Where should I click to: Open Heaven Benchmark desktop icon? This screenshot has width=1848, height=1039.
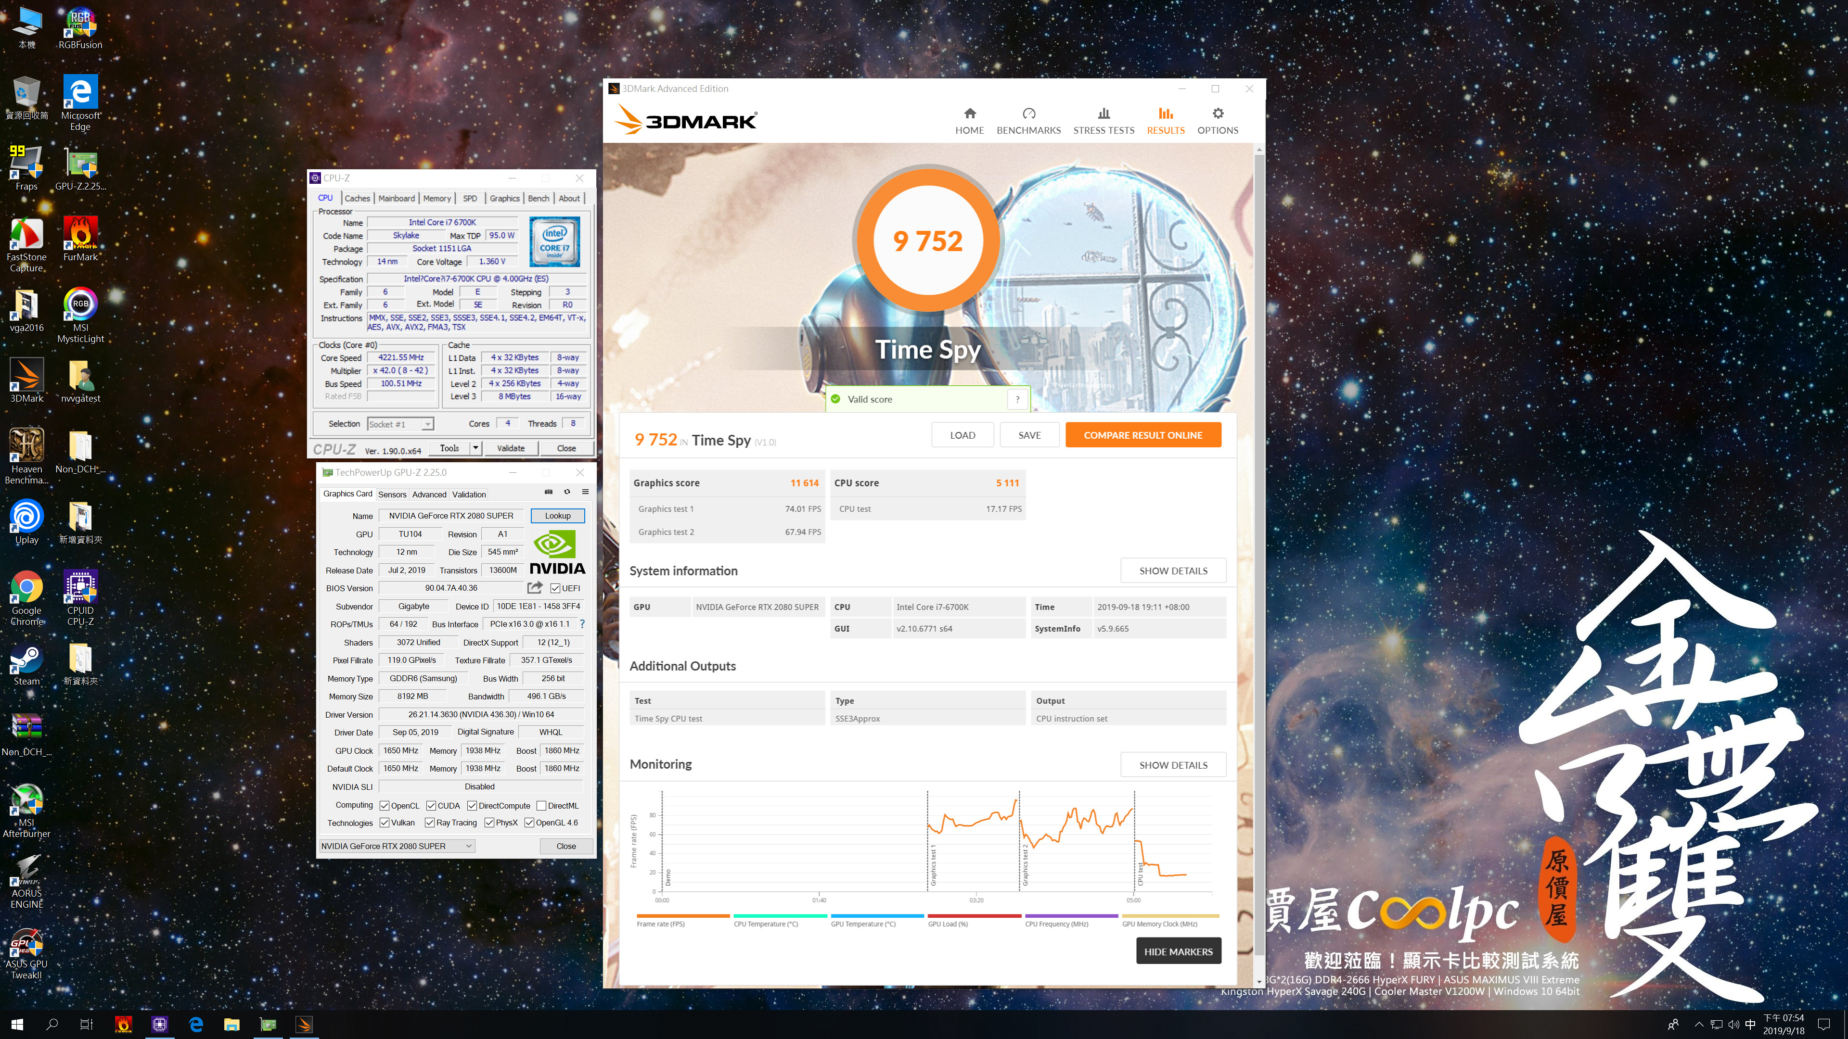26,457
